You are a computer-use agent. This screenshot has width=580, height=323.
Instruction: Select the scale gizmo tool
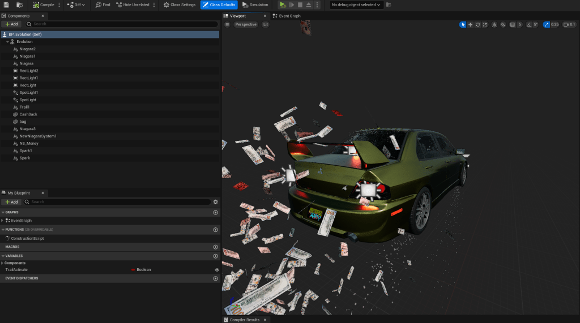pos(485,24)
